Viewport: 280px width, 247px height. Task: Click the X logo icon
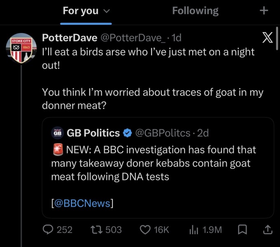(267, 37)
